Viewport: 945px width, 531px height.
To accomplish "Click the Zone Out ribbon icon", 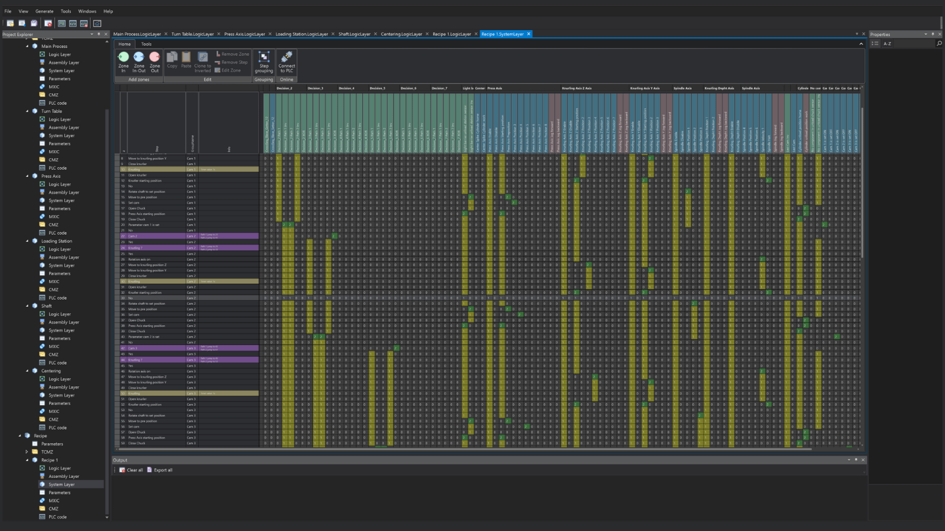I will point(155,57).
